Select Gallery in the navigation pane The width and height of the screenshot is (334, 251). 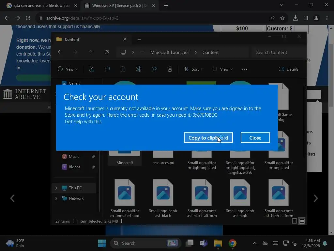tap(75, 83)
